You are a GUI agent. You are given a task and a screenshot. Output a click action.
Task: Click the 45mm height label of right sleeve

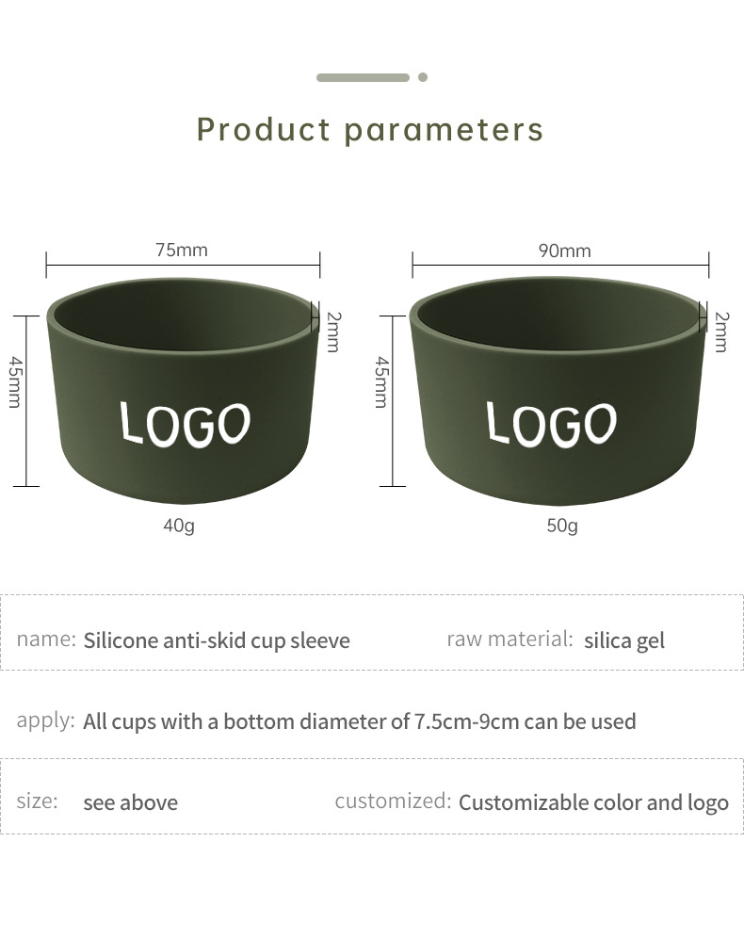coord(381,381)
